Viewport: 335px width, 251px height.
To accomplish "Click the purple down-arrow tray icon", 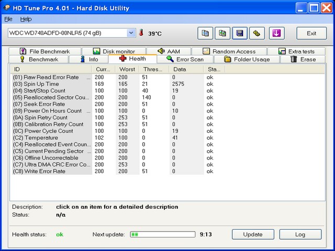I will tap(277, 33).
